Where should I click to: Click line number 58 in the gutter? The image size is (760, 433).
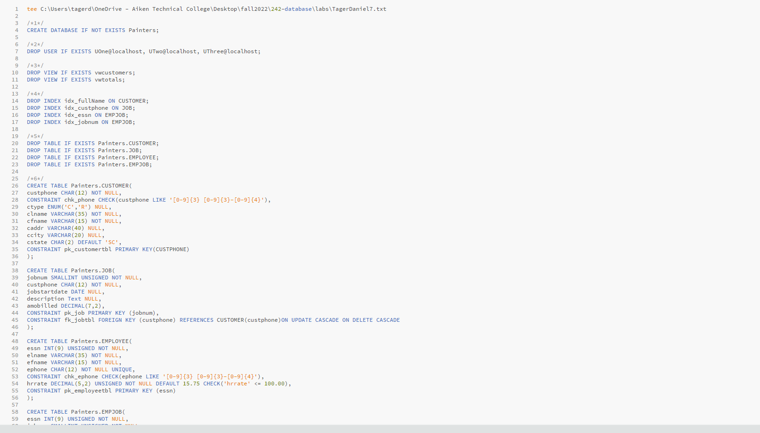pos(15,412)
